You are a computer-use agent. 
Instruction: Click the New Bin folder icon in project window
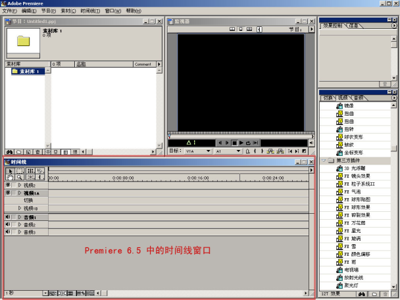coord(19,152)
